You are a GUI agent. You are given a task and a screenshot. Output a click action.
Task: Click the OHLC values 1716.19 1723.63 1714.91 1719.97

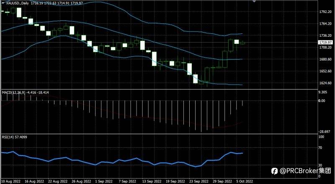57,3
